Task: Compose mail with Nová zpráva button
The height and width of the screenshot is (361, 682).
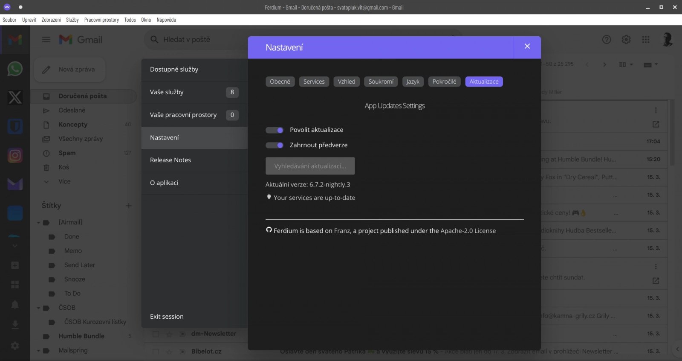Action: pos(69,70)
